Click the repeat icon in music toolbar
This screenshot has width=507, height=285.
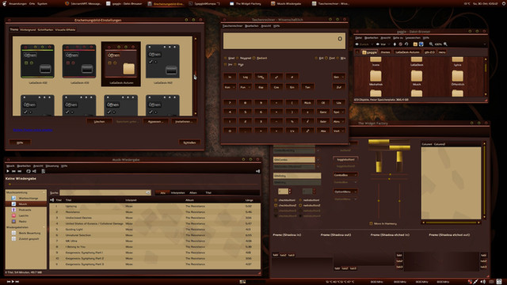(x=29, y=171)
